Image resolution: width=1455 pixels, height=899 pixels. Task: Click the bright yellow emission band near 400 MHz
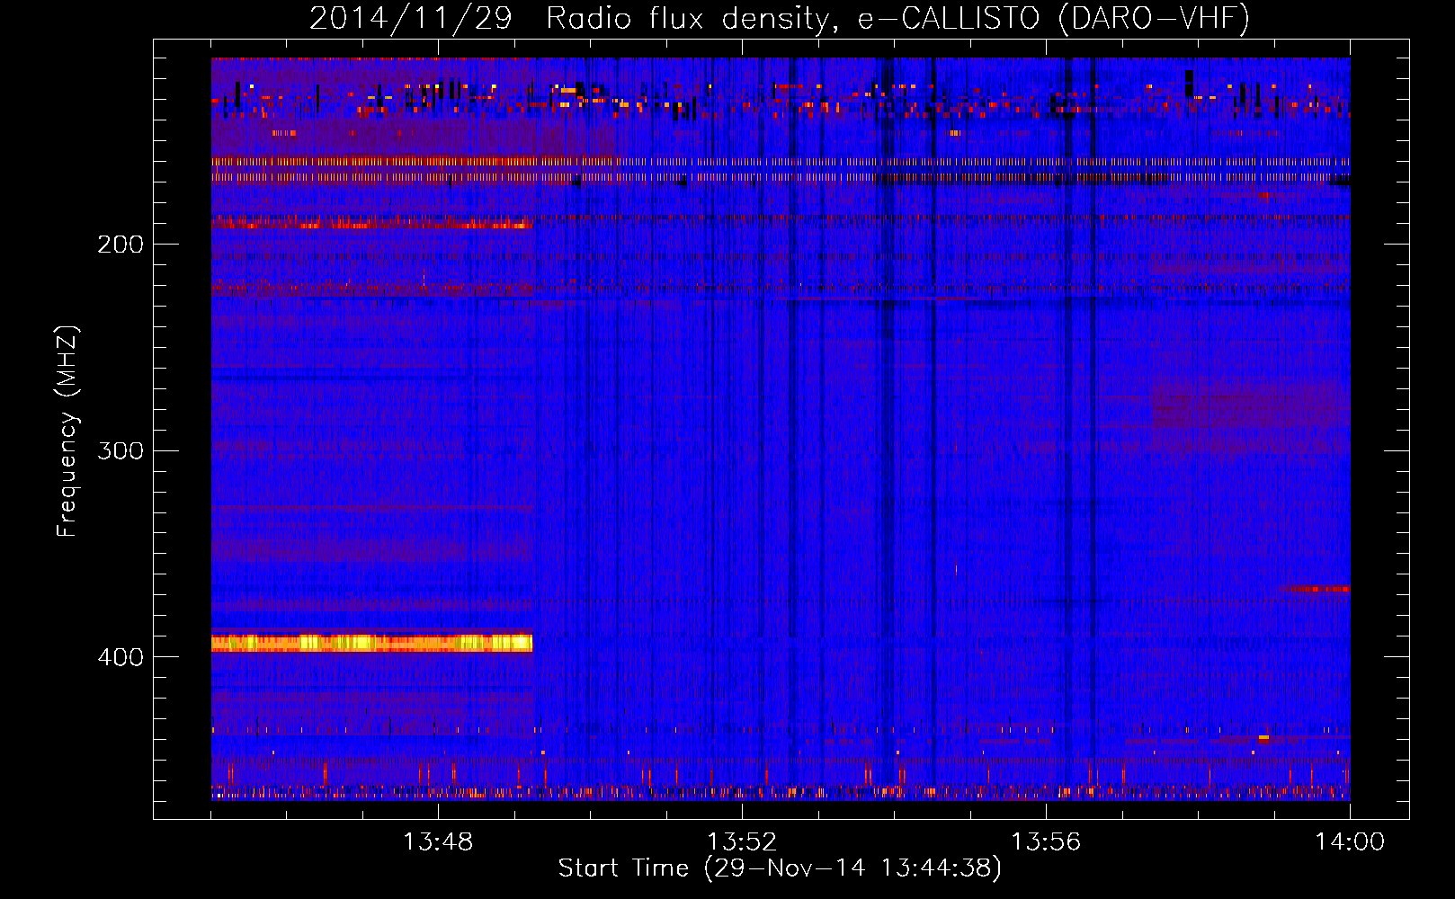[371, 643]
